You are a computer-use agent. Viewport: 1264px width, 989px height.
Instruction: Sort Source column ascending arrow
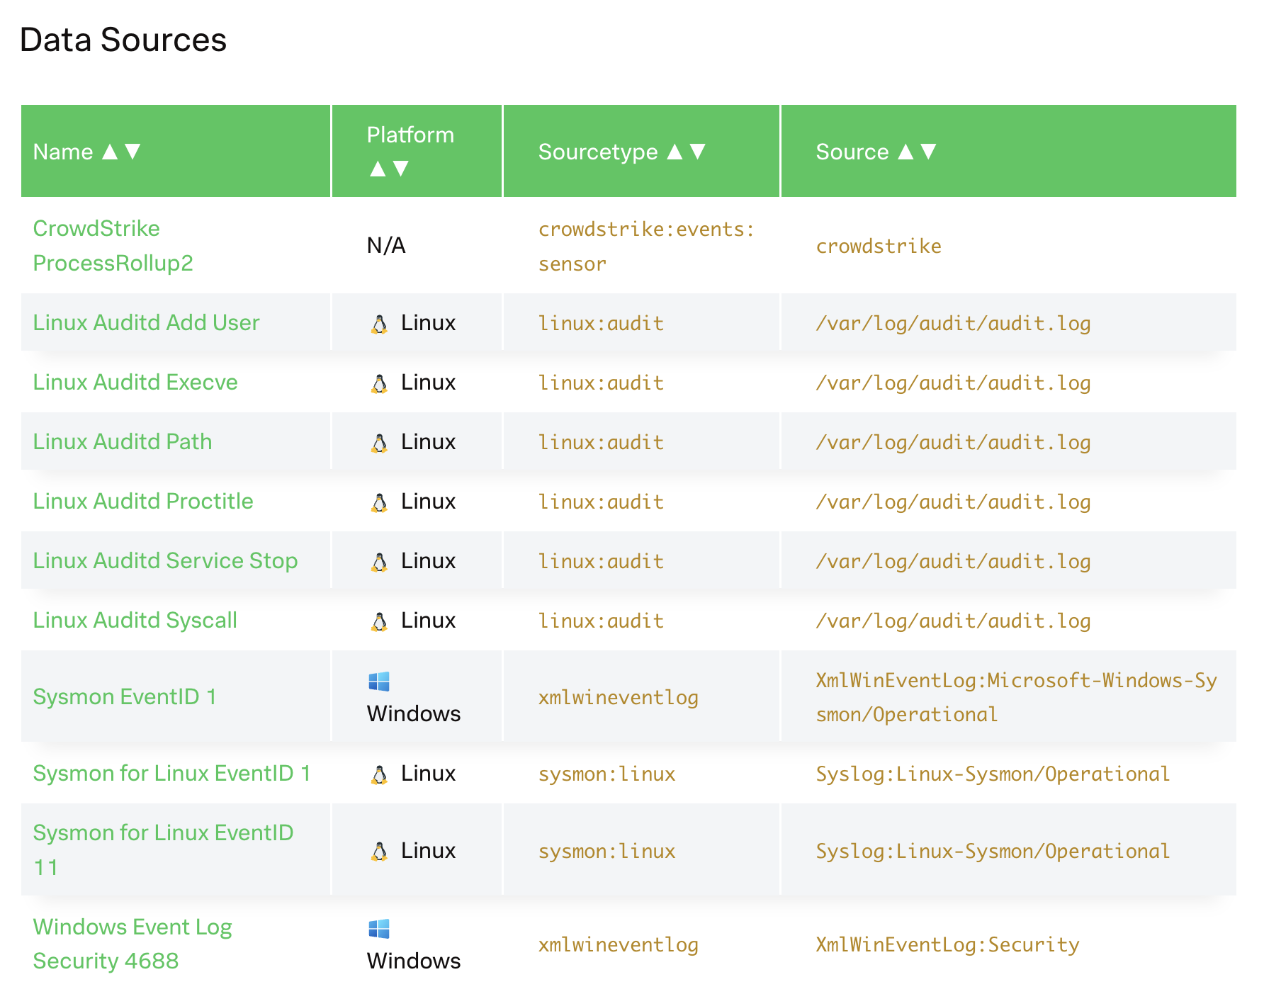905,152
